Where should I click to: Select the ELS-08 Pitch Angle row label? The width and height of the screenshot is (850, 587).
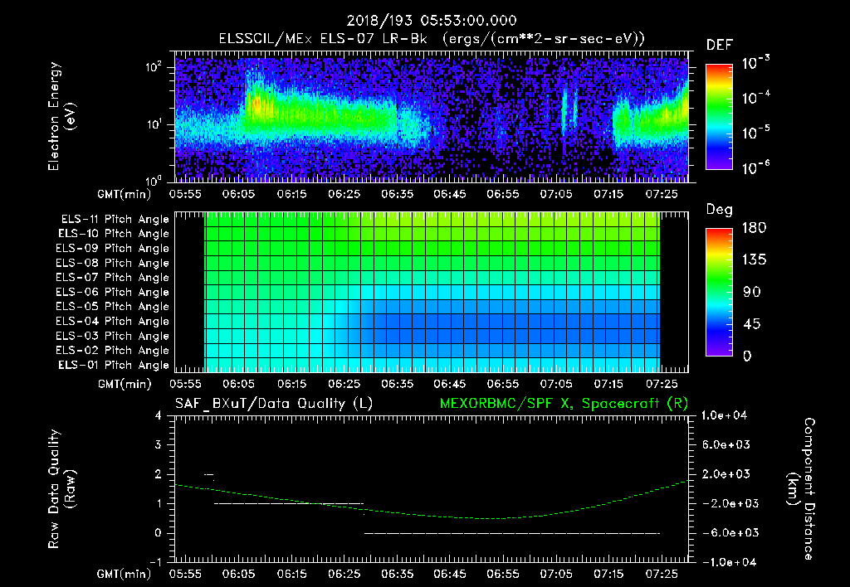pyautogui.click(x=112, y=263)
